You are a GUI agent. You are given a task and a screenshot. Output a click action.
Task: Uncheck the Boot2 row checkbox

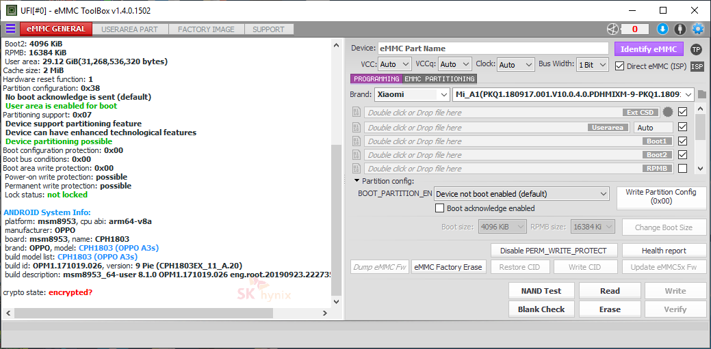682,154
